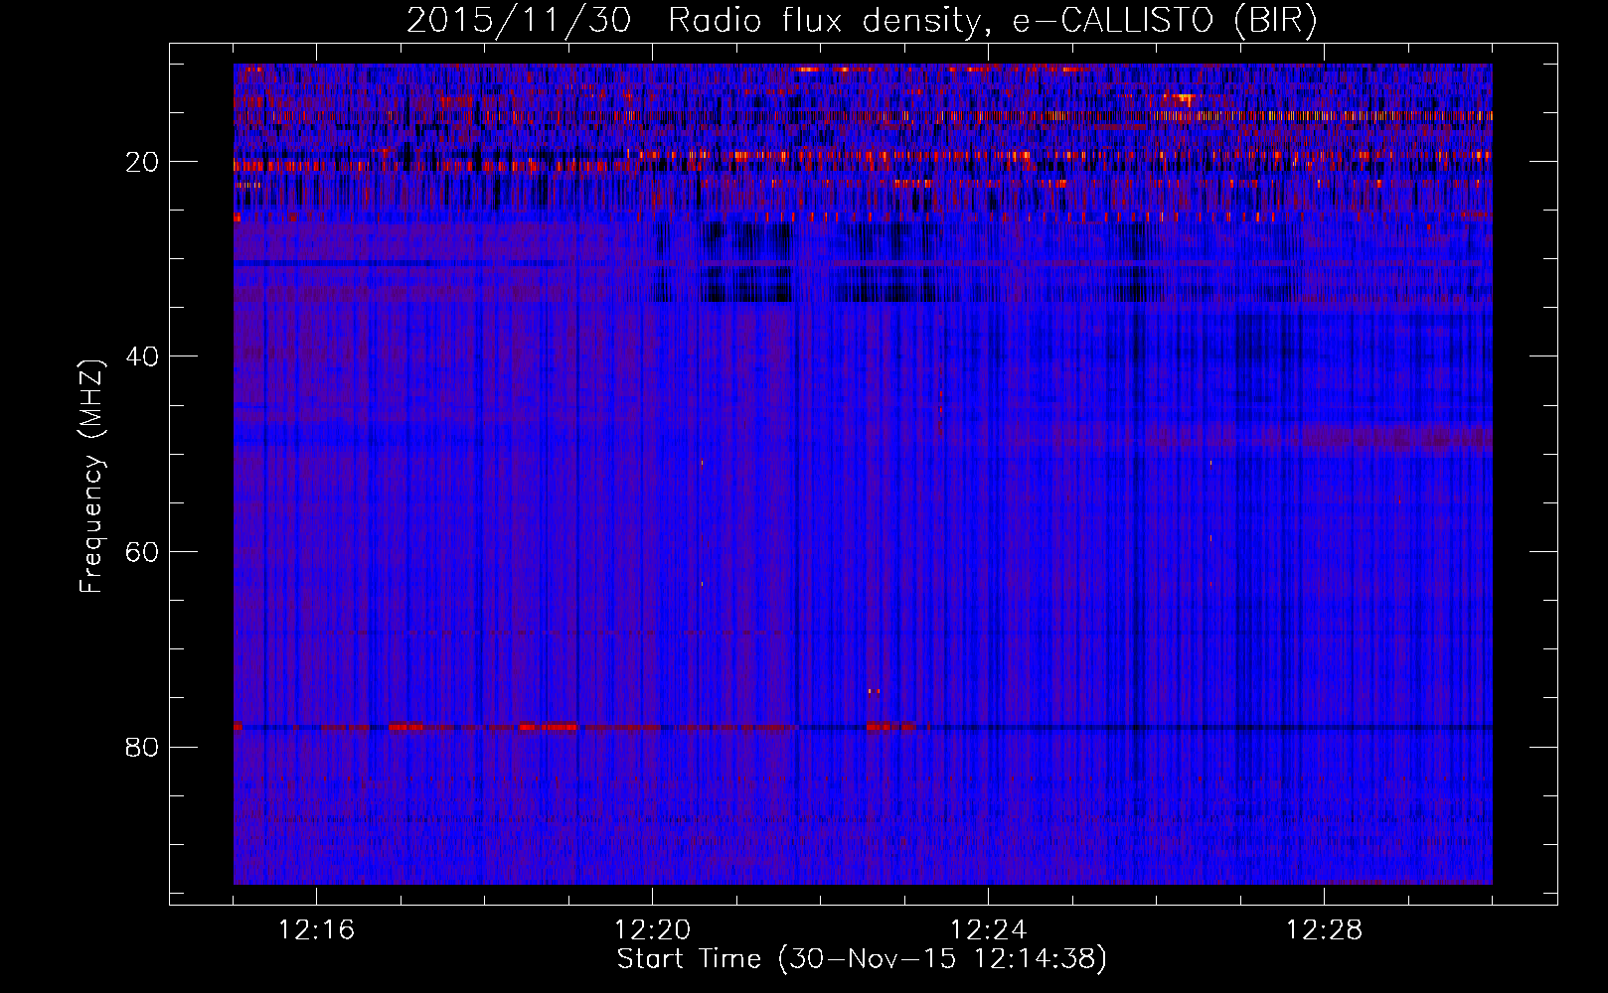Click the purple band near 48 MHz at 12:29

1411,438
